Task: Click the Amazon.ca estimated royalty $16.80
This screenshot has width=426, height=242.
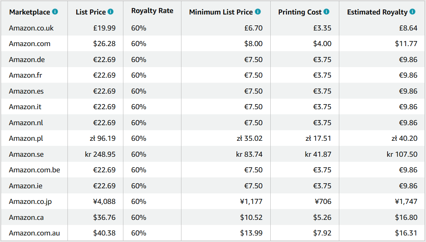Action: (406, 217)
